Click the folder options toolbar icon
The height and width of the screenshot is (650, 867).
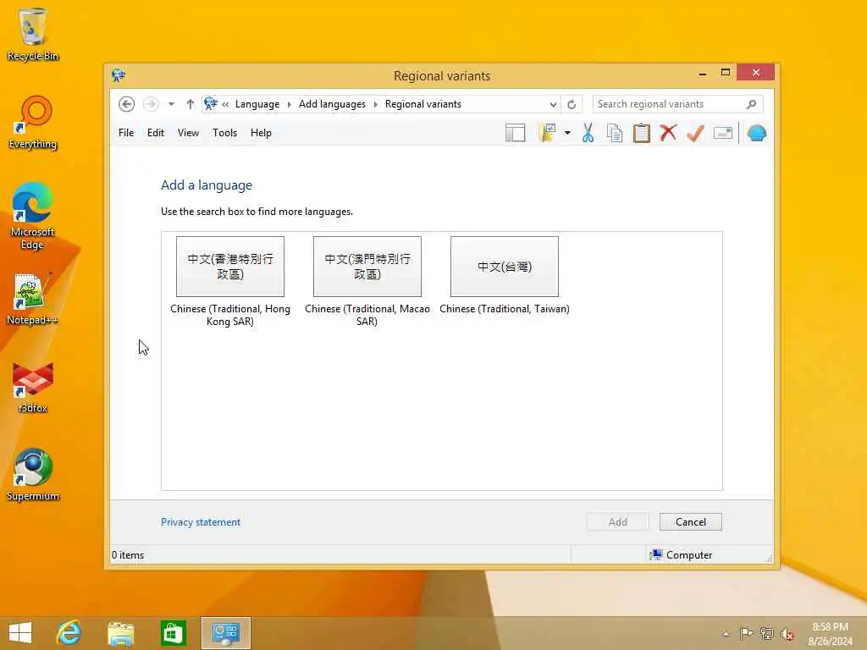[x=547, y=133]
